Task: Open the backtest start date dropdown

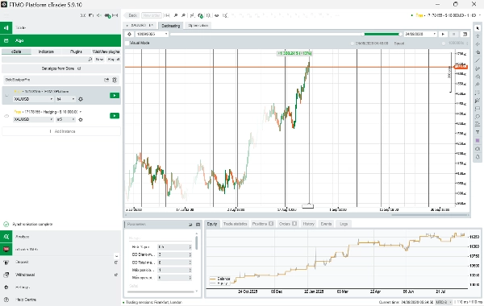Action: [152, 34]
